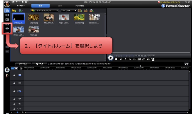Switch preview to movie mode
Image resolution: width=192 pixels, height=114 pixels.
[x=129, y=56]
